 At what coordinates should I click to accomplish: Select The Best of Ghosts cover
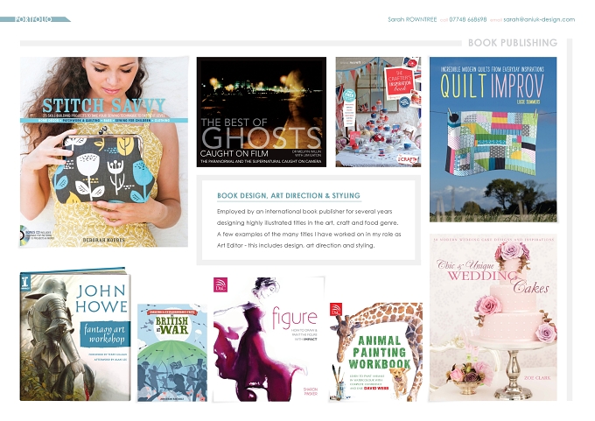(x=262, y=112)
